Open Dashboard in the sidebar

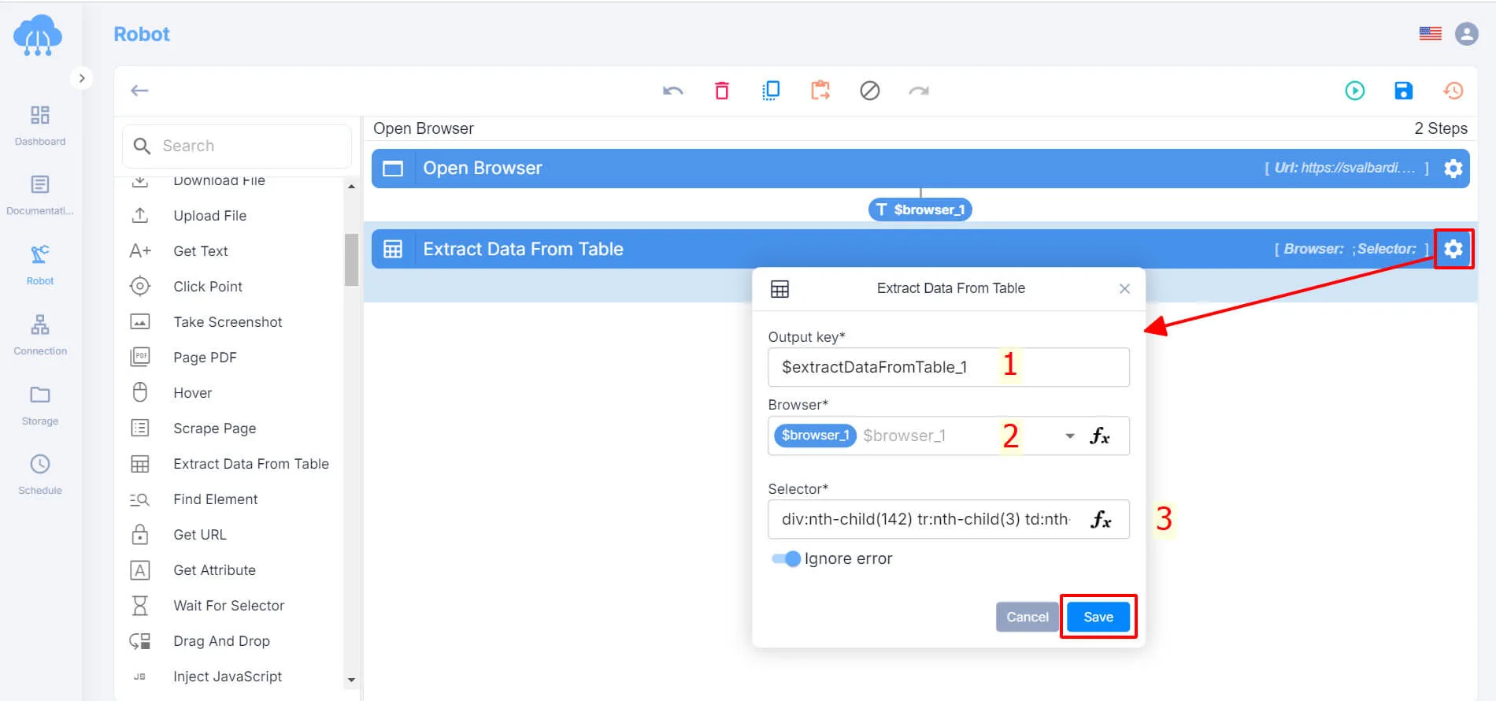pos(40,125)
